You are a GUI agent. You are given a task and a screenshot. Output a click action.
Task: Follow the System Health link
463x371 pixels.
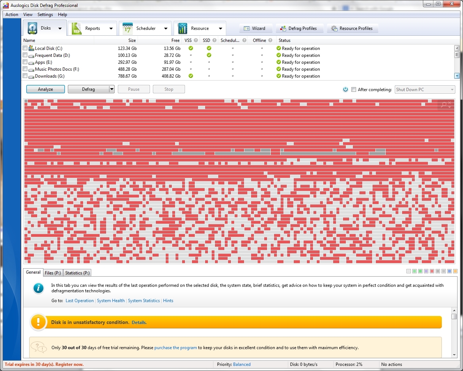[111, 301]
